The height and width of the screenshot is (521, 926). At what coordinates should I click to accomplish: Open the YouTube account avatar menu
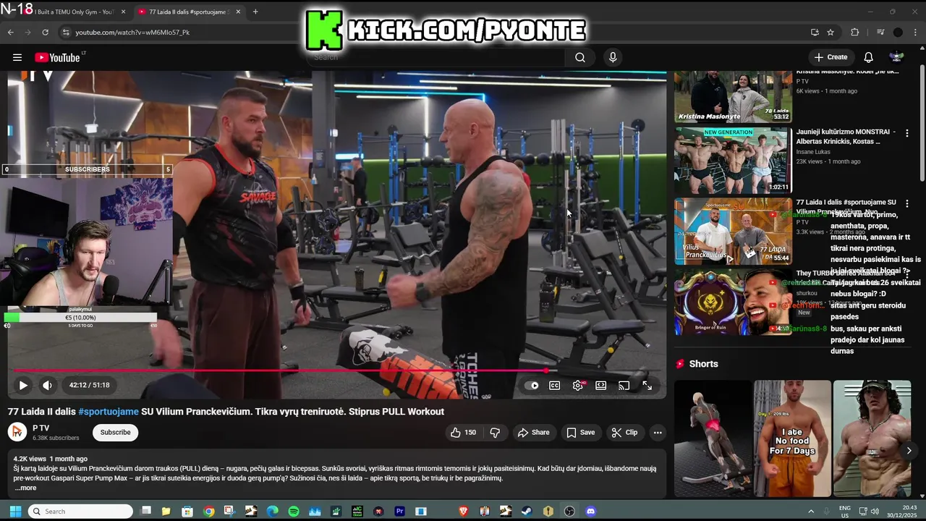(896, 57)
